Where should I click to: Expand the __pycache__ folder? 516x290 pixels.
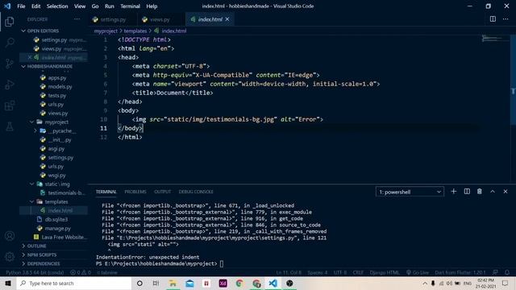[x=35, y=130]
